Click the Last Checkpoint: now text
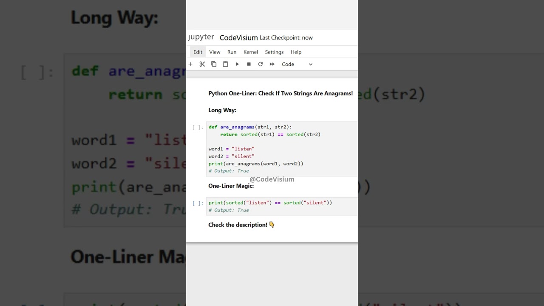This screenshot has width=544, height=306. coord(286,38)
